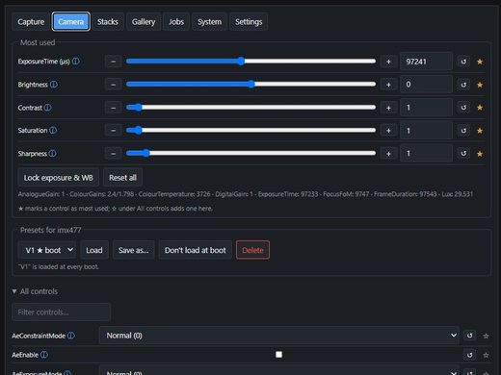Viewport: 501px width, 375px height.
Task: Unstar Saturation from most used
Action: [480, 131]
